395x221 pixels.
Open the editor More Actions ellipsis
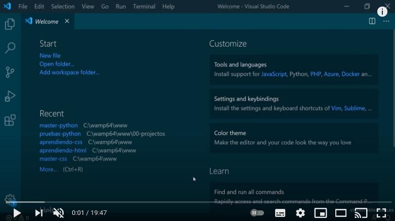coord(386,21)
